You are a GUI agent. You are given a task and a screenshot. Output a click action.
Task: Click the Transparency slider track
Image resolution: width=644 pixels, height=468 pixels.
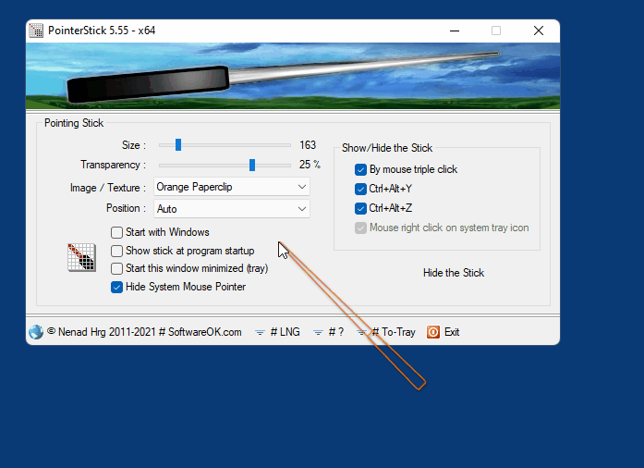[x=225, y=165]
